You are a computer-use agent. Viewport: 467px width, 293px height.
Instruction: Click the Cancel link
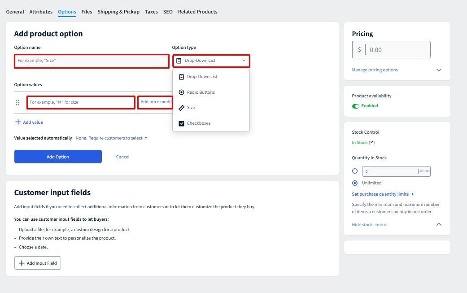[123, 157]
